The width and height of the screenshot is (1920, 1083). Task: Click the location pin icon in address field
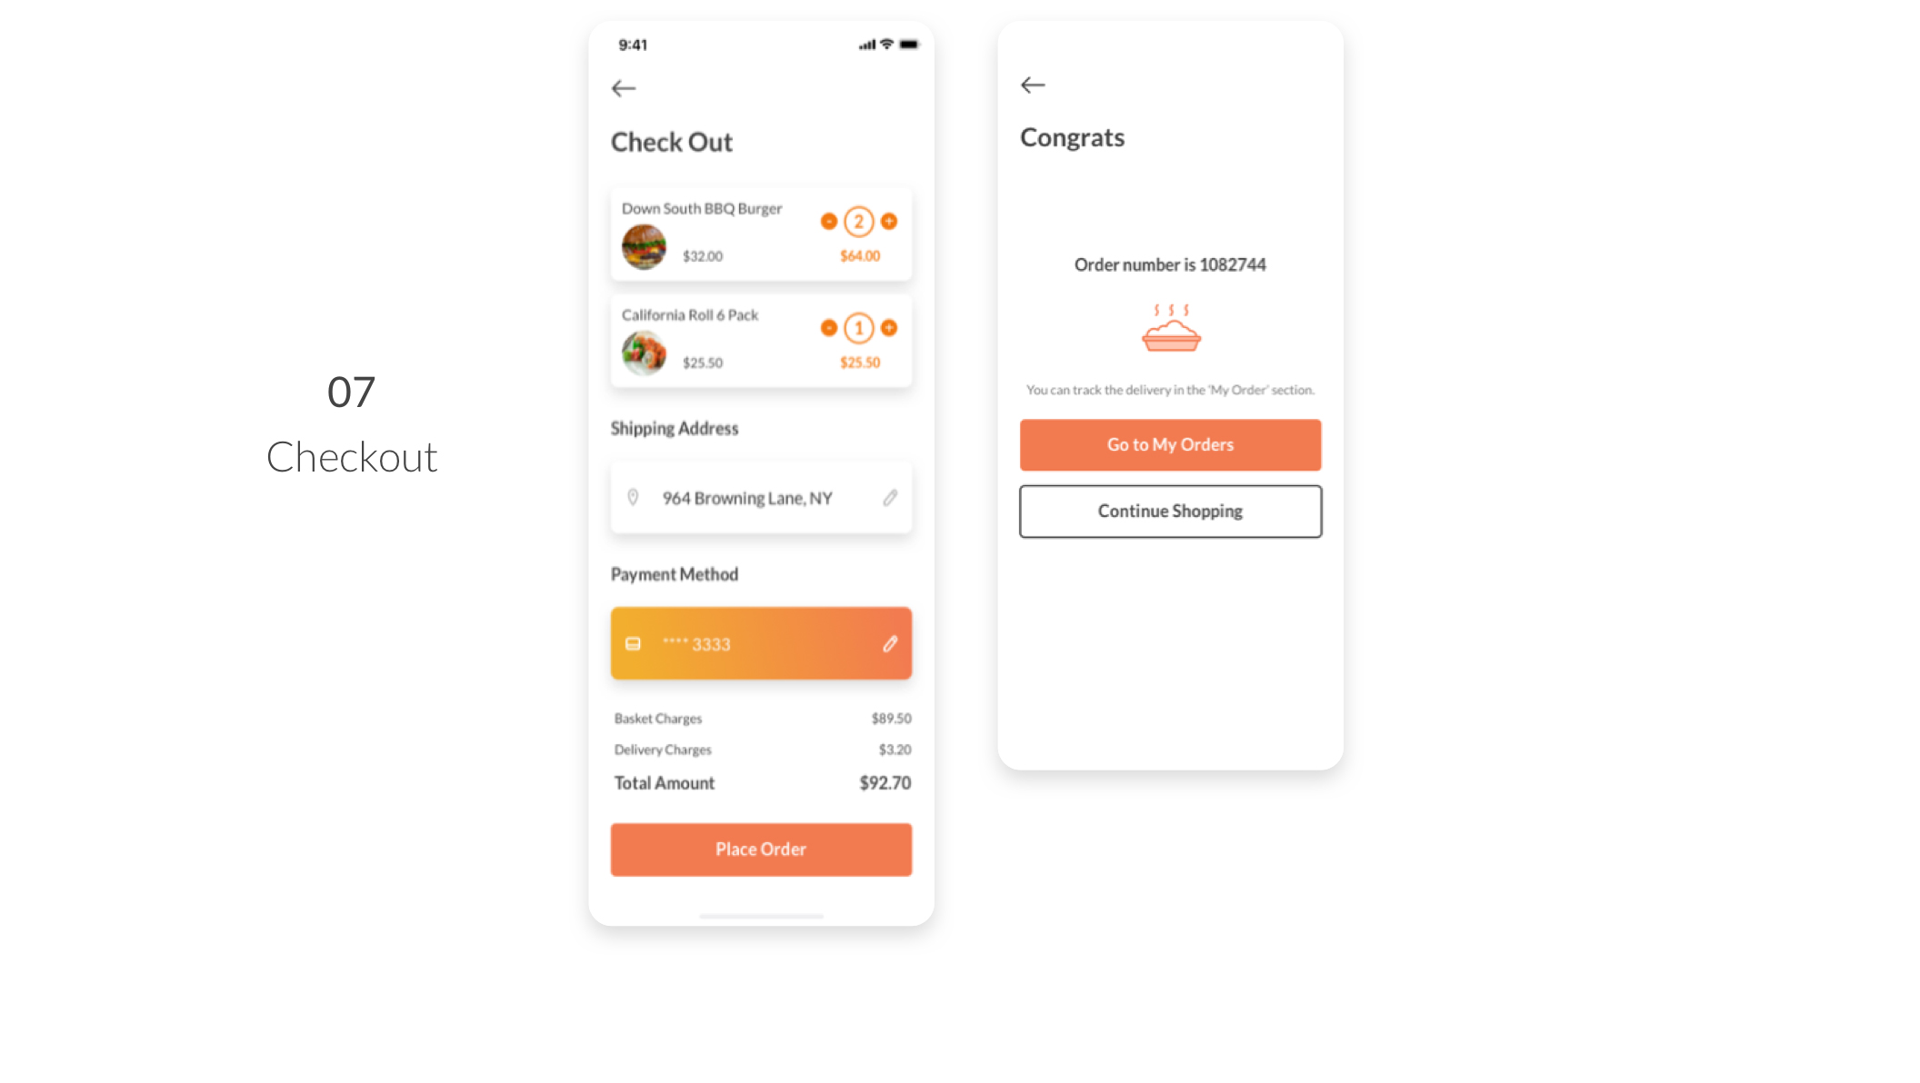click(x=633, y=497)
